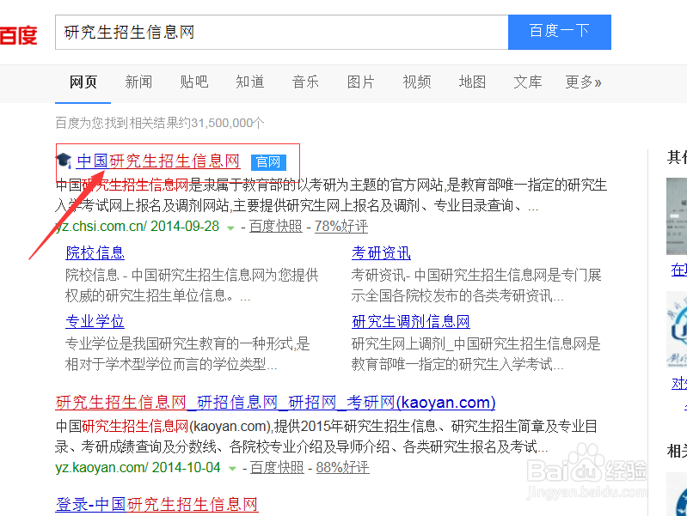
Task: Click the 88%好评 rating link
Action: click(x=342, y=467)
